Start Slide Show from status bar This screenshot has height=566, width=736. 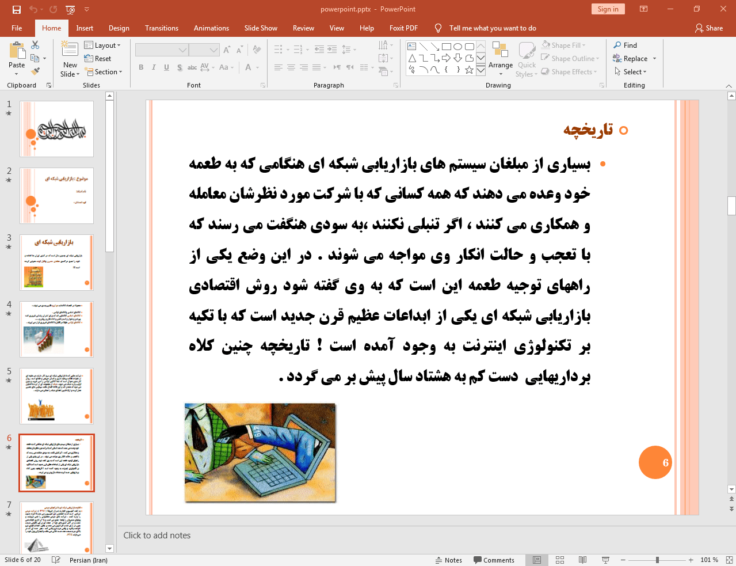pos(605,560)
